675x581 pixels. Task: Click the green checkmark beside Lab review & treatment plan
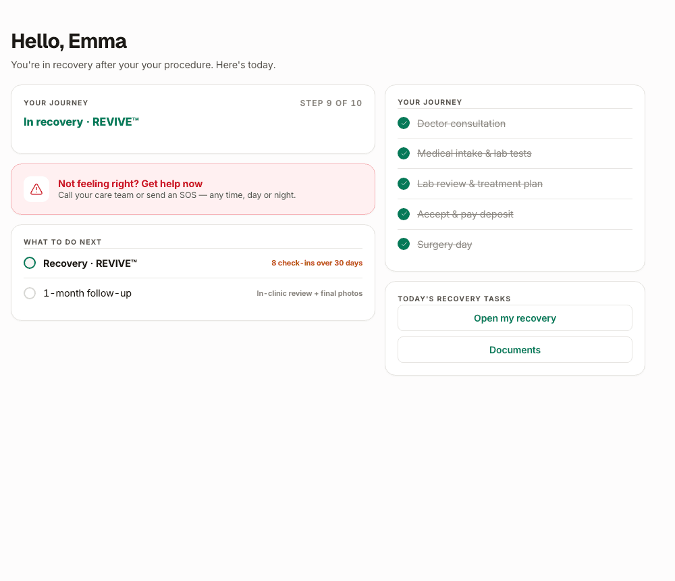tap(404, 184)
